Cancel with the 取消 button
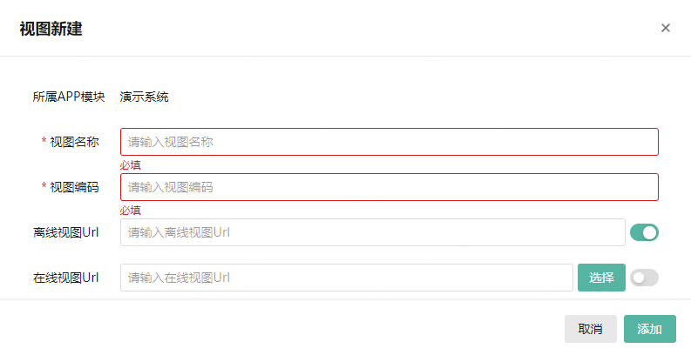The height and width of the screenshot is (355, 691). [590, 329]
